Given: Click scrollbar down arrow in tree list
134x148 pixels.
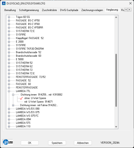Looking at the screenshot, I should click(116, 127).
